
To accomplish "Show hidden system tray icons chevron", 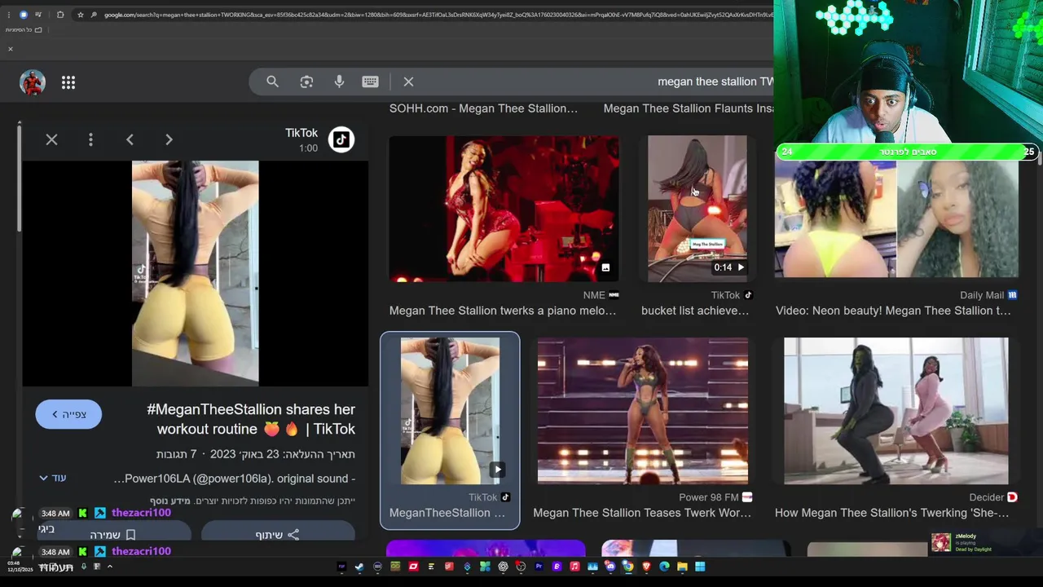I will 109,567.
